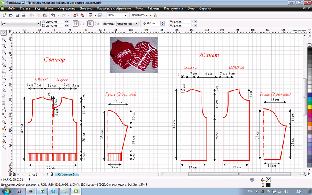This screenshot has height=195, width=312.
Task: Select the Blend interactive tool
Action: (4, 122)
